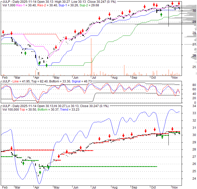Select the mid-September red arrow on top chart
The width and height of the screenshot is (197, 189).
144,6
